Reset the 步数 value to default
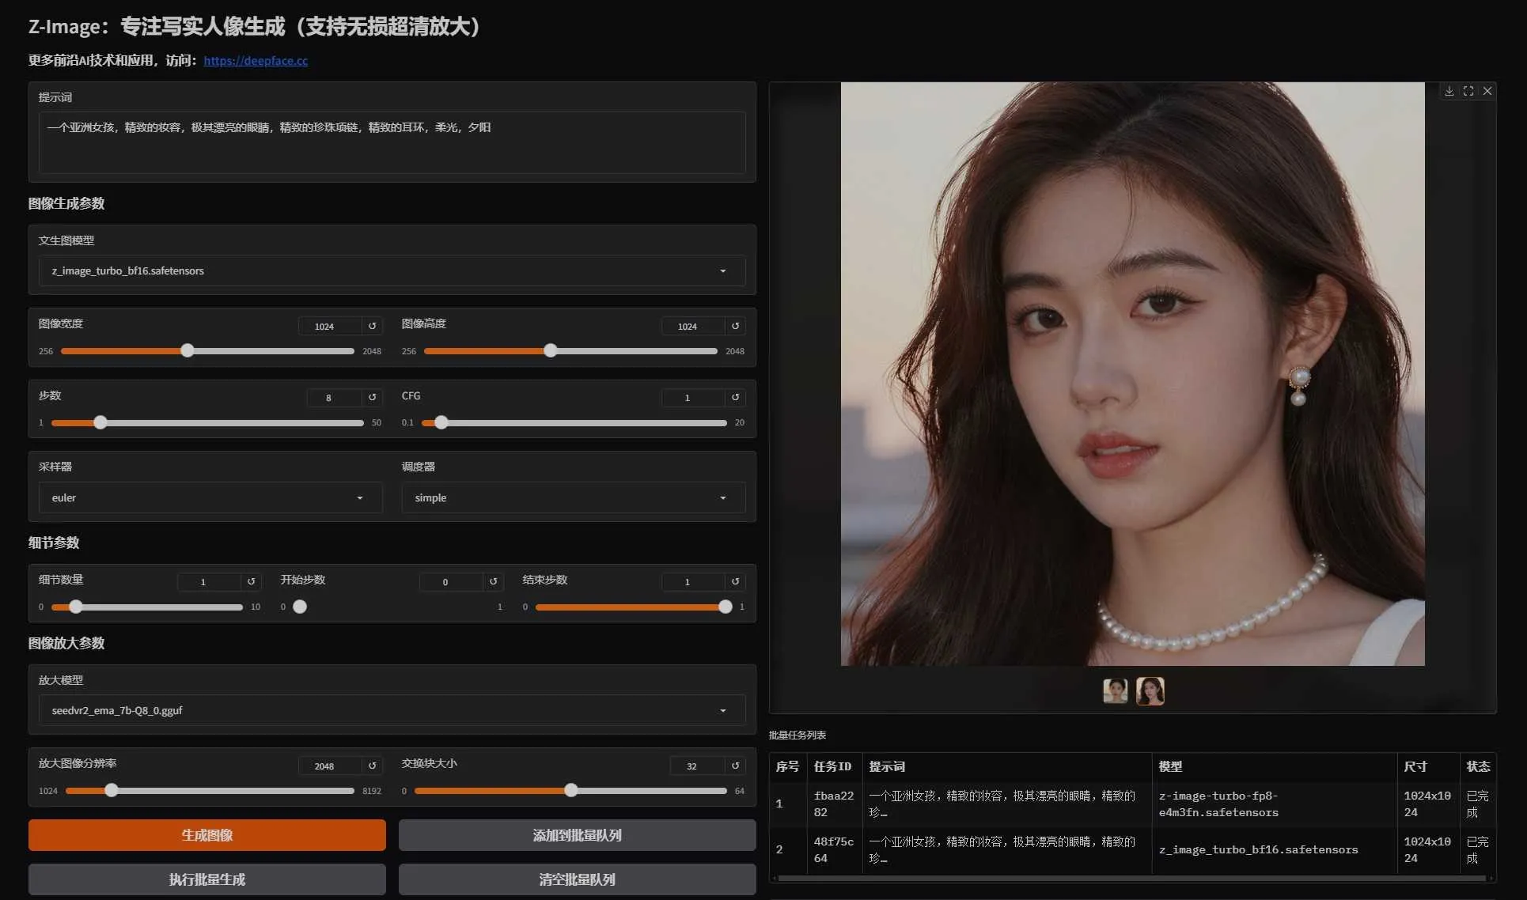 point(372,398)
